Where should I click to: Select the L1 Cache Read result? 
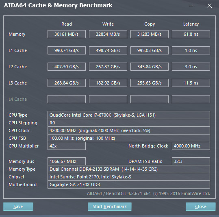67,50
